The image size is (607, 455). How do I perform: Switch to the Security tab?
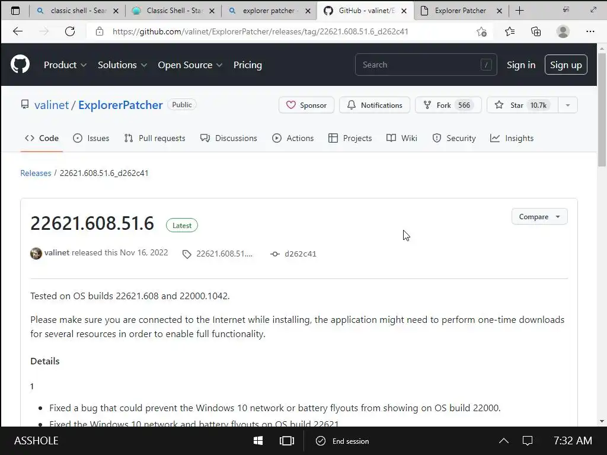453,138
